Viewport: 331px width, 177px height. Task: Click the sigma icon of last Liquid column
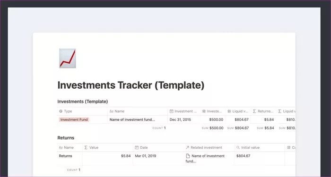coord(280,111)
